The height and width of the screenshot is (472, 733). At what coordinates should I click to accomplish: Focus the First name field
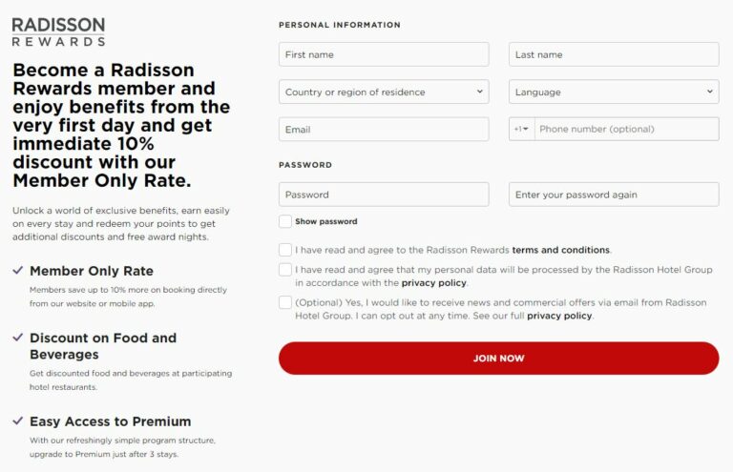[x=384, y=54]
